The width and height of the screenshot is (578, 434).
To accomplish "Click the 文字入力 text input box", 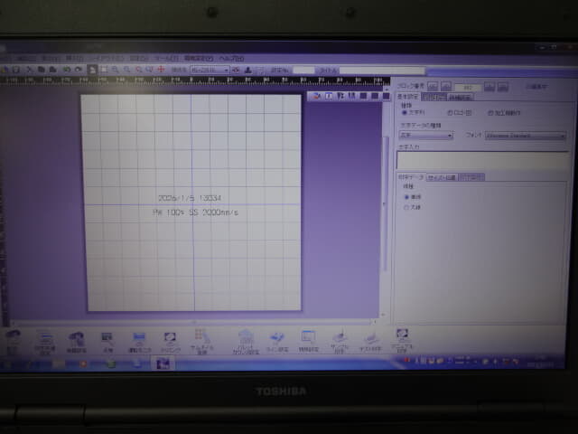I will coord(482,161).
